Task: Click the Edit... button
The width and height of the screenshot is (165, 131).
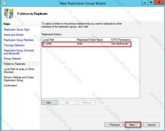Action: (68, 102)
